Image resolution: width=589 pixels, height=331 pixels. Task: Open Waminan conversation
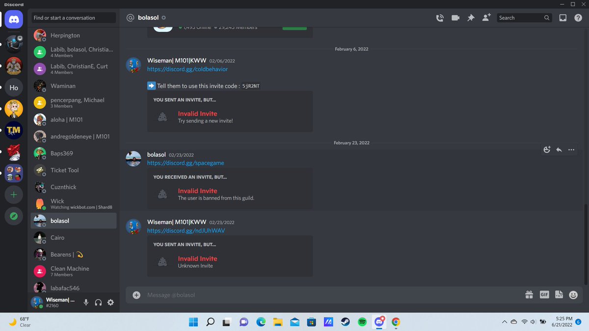point(74,86)
